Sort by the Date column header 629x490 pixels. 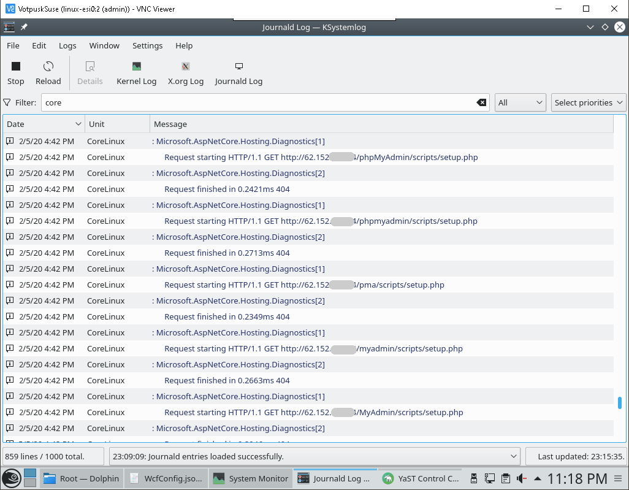click(44, 124)
